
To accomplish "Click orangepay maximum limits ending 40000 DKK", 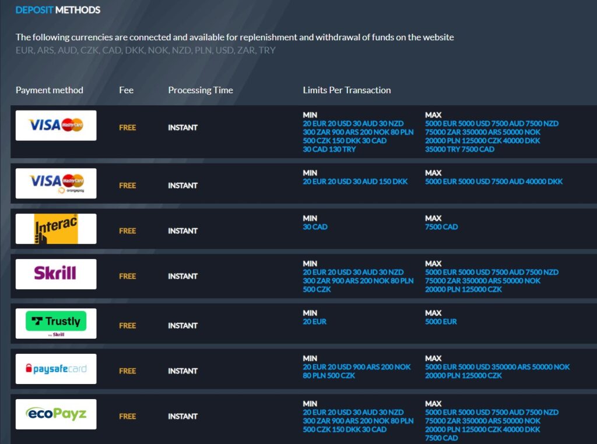I will (494, 182).
